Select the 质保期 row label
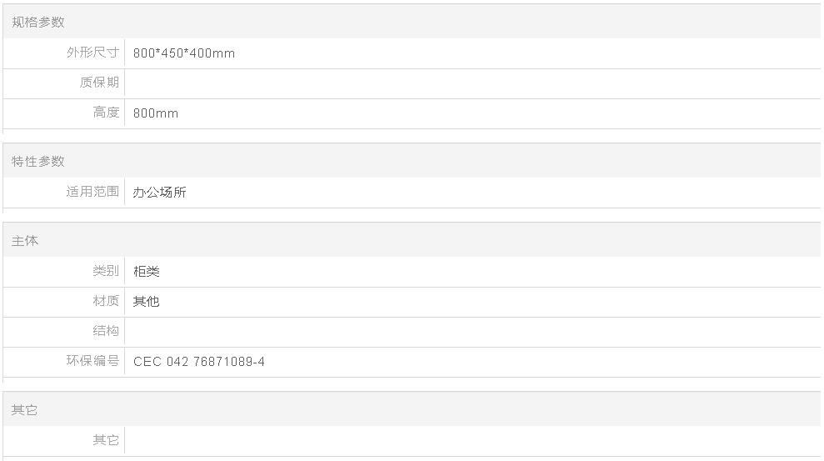 coord(100,83)
